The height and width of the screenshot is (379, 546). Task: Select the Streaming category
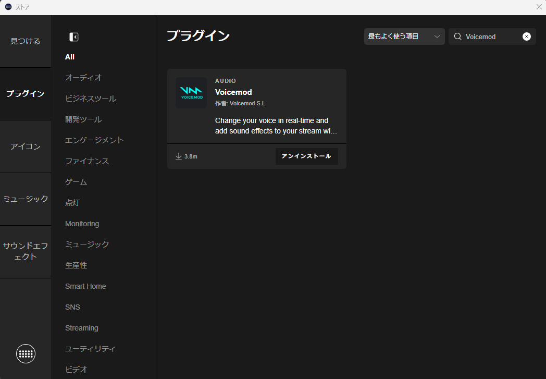pos(82,328)
